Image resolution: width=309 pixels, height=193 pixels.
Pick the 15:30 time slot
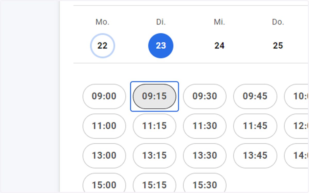pos(205,183)
